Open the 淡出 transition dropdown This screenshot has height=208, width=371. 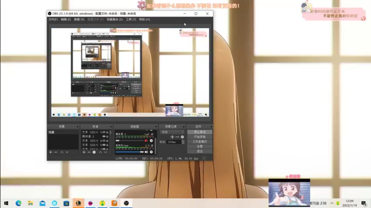[x=172, y=132]
